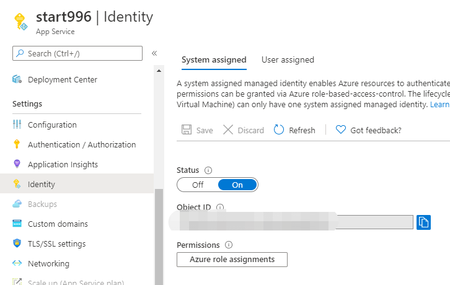Viewport: 450px width, 285px height.
Task: Click the Backups cloud icon
Action: click(17, 204)
